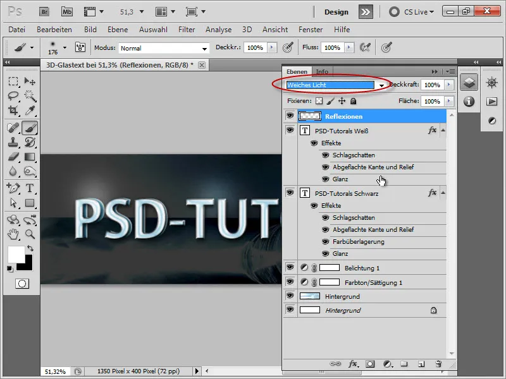Open the Bearbeiten menu
The height and width of the screenshot is (379, 506).
pyautogui.click(x=54, y=30)
